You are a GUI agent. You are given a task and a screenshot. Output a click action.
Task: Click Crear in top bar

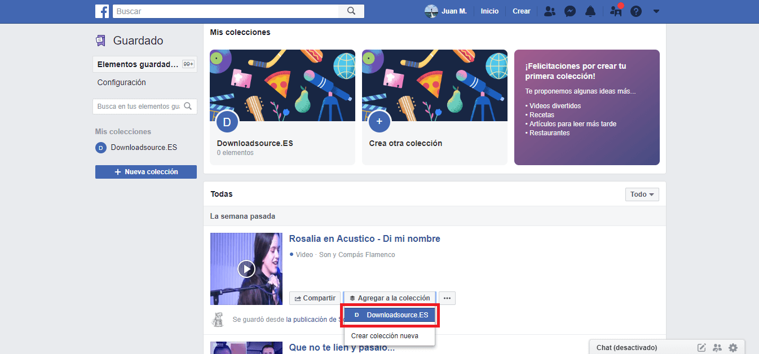tap(522, 11)
